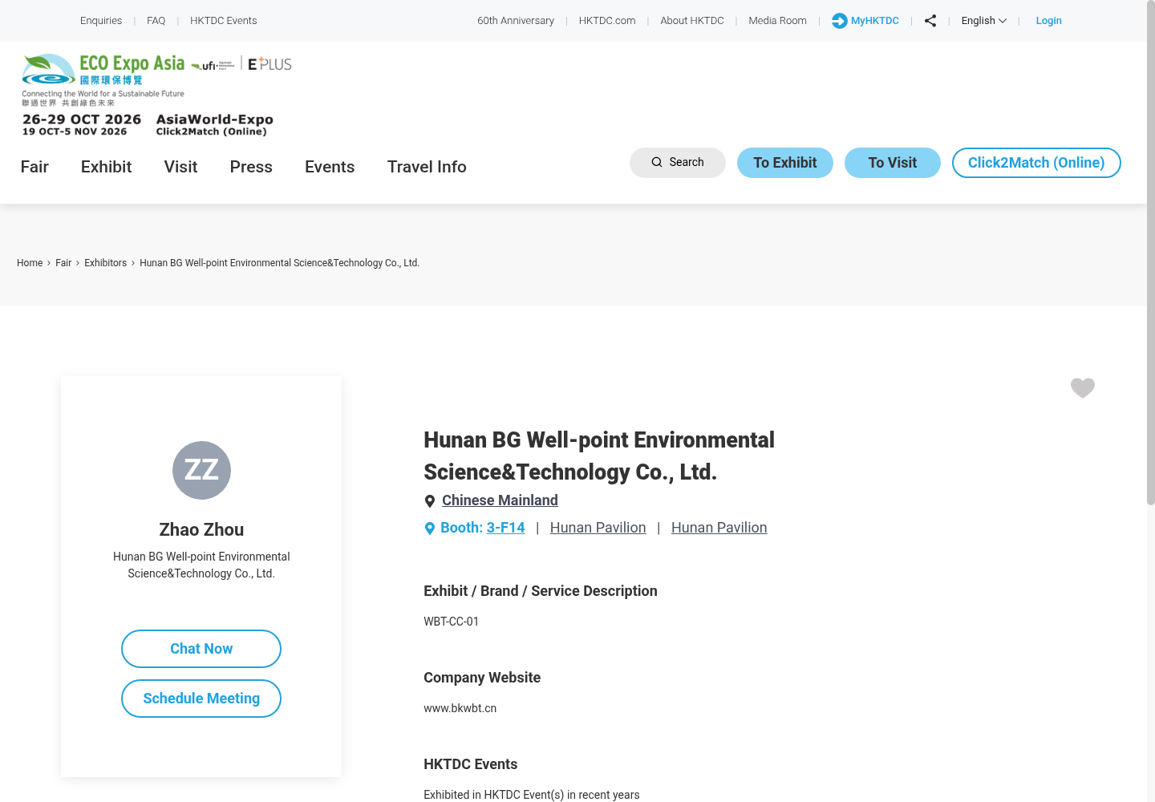Open the Exhibit menu
Viewport: 1155px width, 802px height.
pos(106,167)
